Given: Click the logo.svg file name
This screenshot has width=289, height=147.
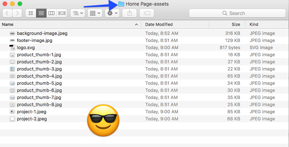Looking at the screenshot, I should [x=26, y=48].
